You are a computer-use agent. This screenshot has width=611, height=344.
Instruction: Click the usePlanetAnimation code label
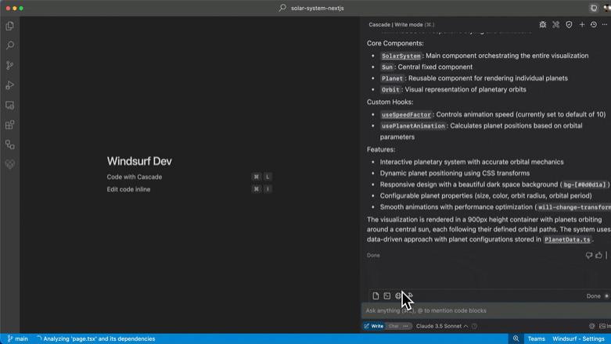click(x=413, y=126)
